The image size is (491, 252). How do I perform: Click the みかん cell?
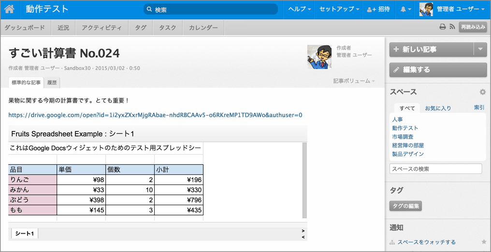(x=32, y=190)
